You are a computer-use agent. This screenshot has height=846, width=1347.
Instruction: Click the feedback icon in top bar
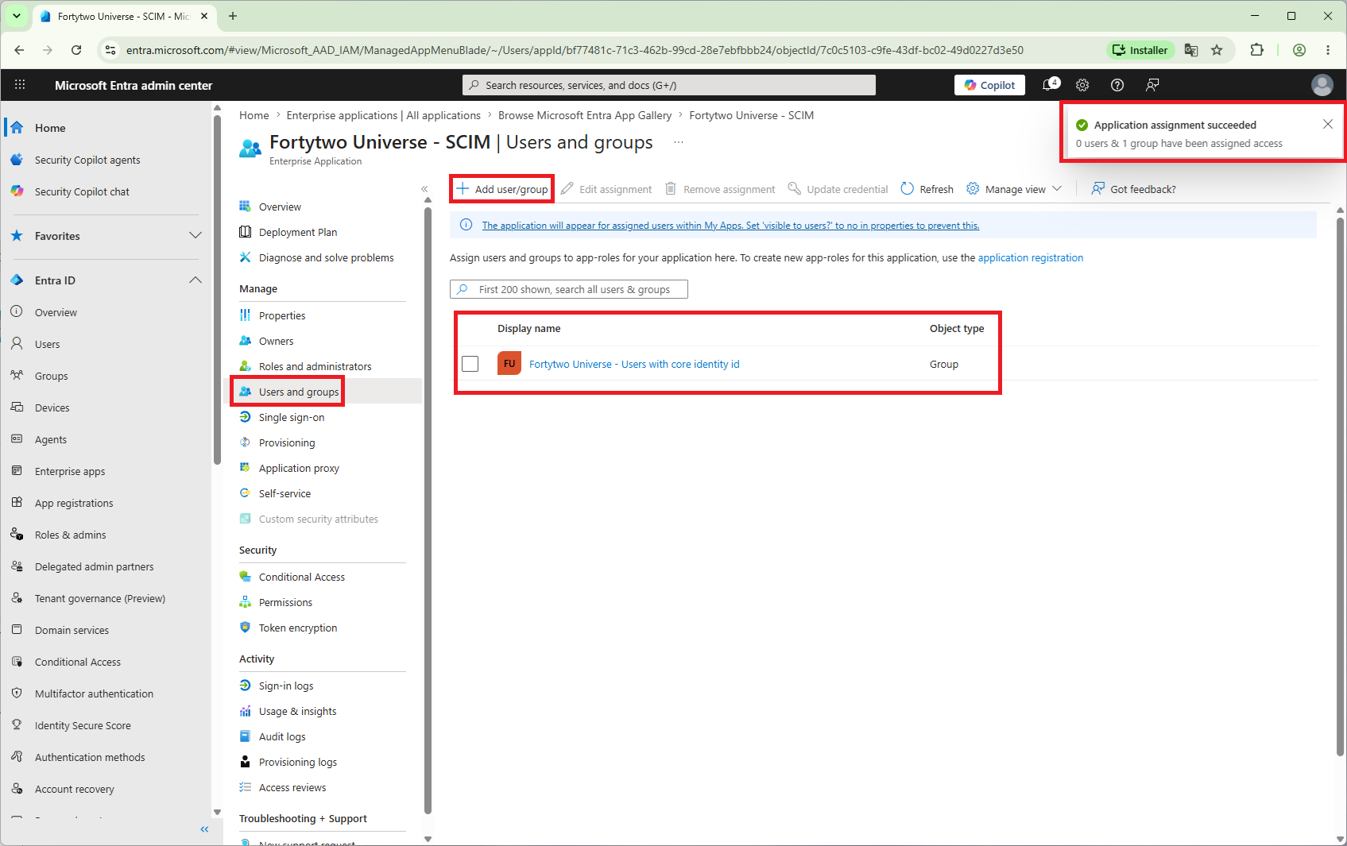tap(1152, 85)
